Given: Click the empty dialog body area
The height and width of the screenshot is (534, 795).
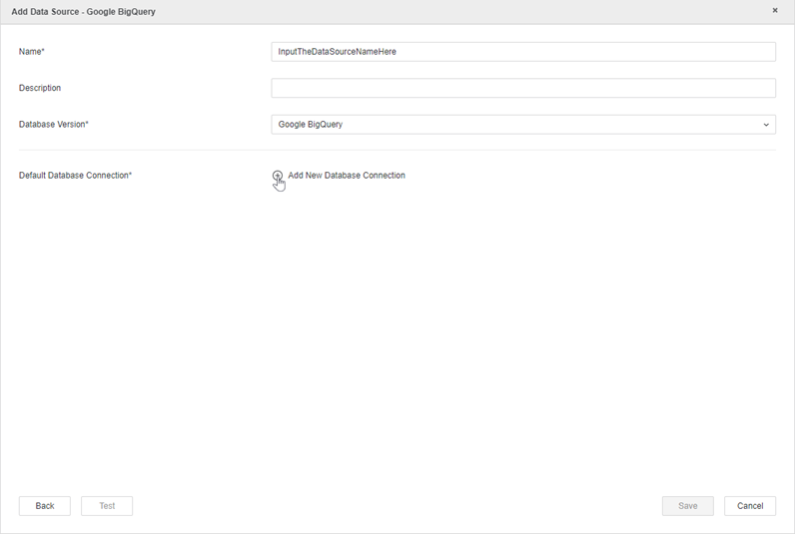Looking at the screenshot, I should [x=397, y=329].
